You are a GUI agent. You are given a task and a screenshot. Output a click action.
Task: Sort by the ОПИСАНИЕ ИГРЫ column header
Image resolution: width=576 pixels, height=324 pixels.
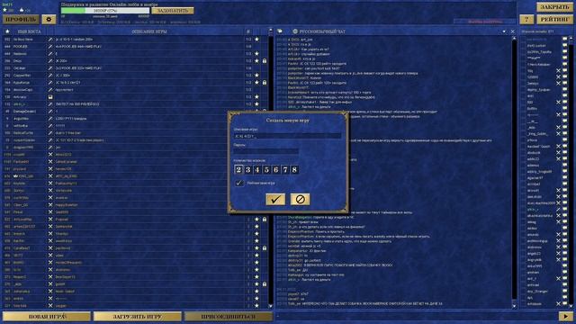[149, 31]
